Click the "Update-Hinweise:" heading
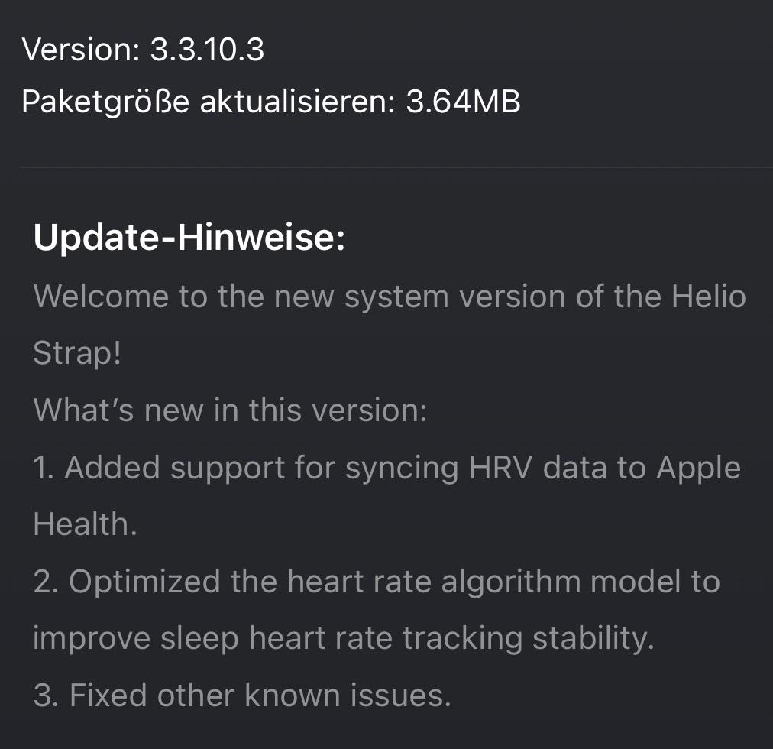This screenshot has width=773, height=749. 189,238
